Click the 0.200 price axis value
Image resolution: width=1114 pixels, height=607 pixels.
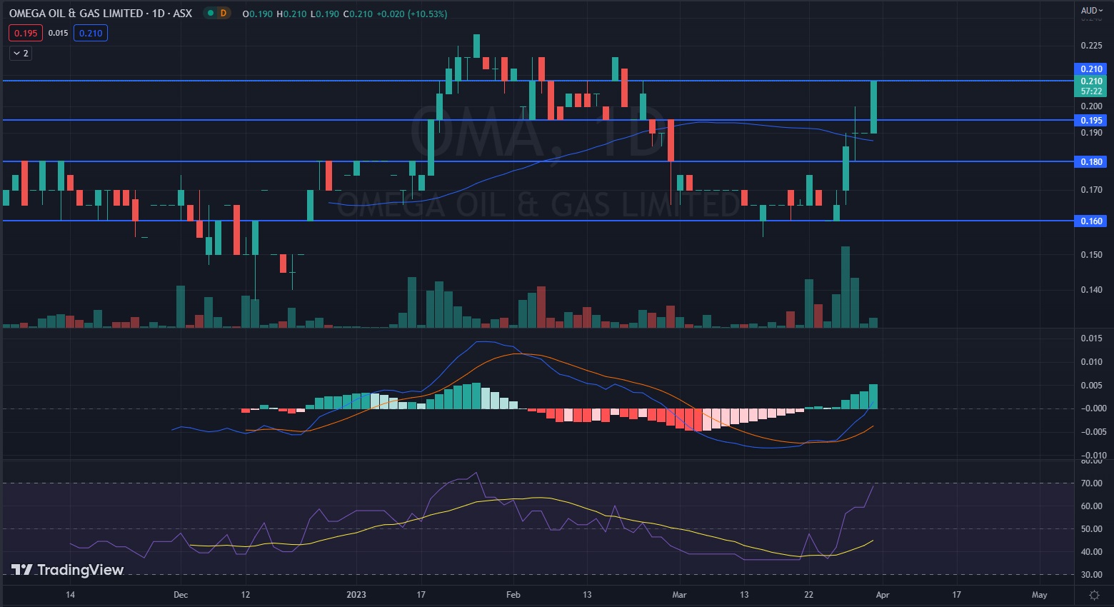(x=1091, y=106)
